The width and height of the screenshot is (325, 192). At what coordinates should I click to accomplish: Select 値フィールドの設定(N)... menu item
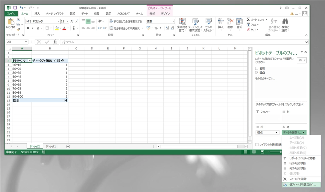[302, 185]
